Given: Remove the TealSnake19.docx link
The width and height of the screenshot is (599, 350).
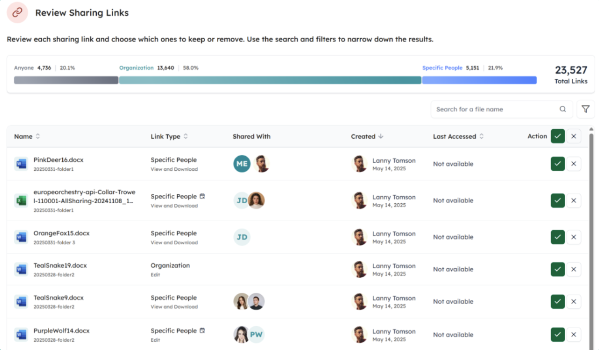Looking at the screenshot, I should tap(574, 269).
